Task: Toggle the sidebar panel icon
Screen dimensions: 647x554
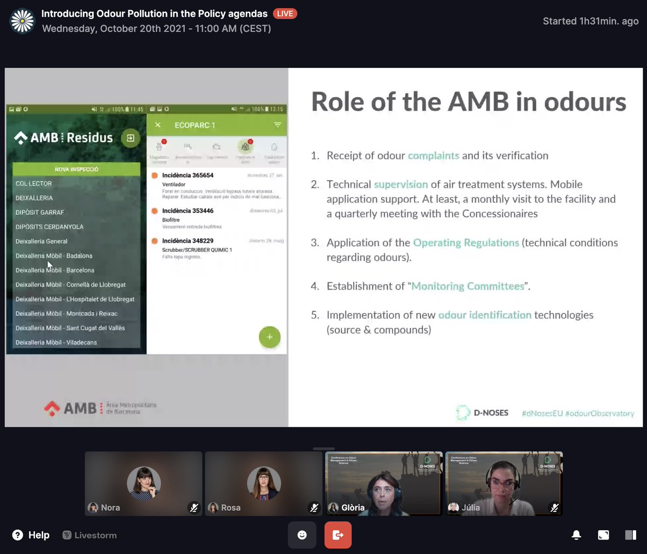Action: (630, 535)
